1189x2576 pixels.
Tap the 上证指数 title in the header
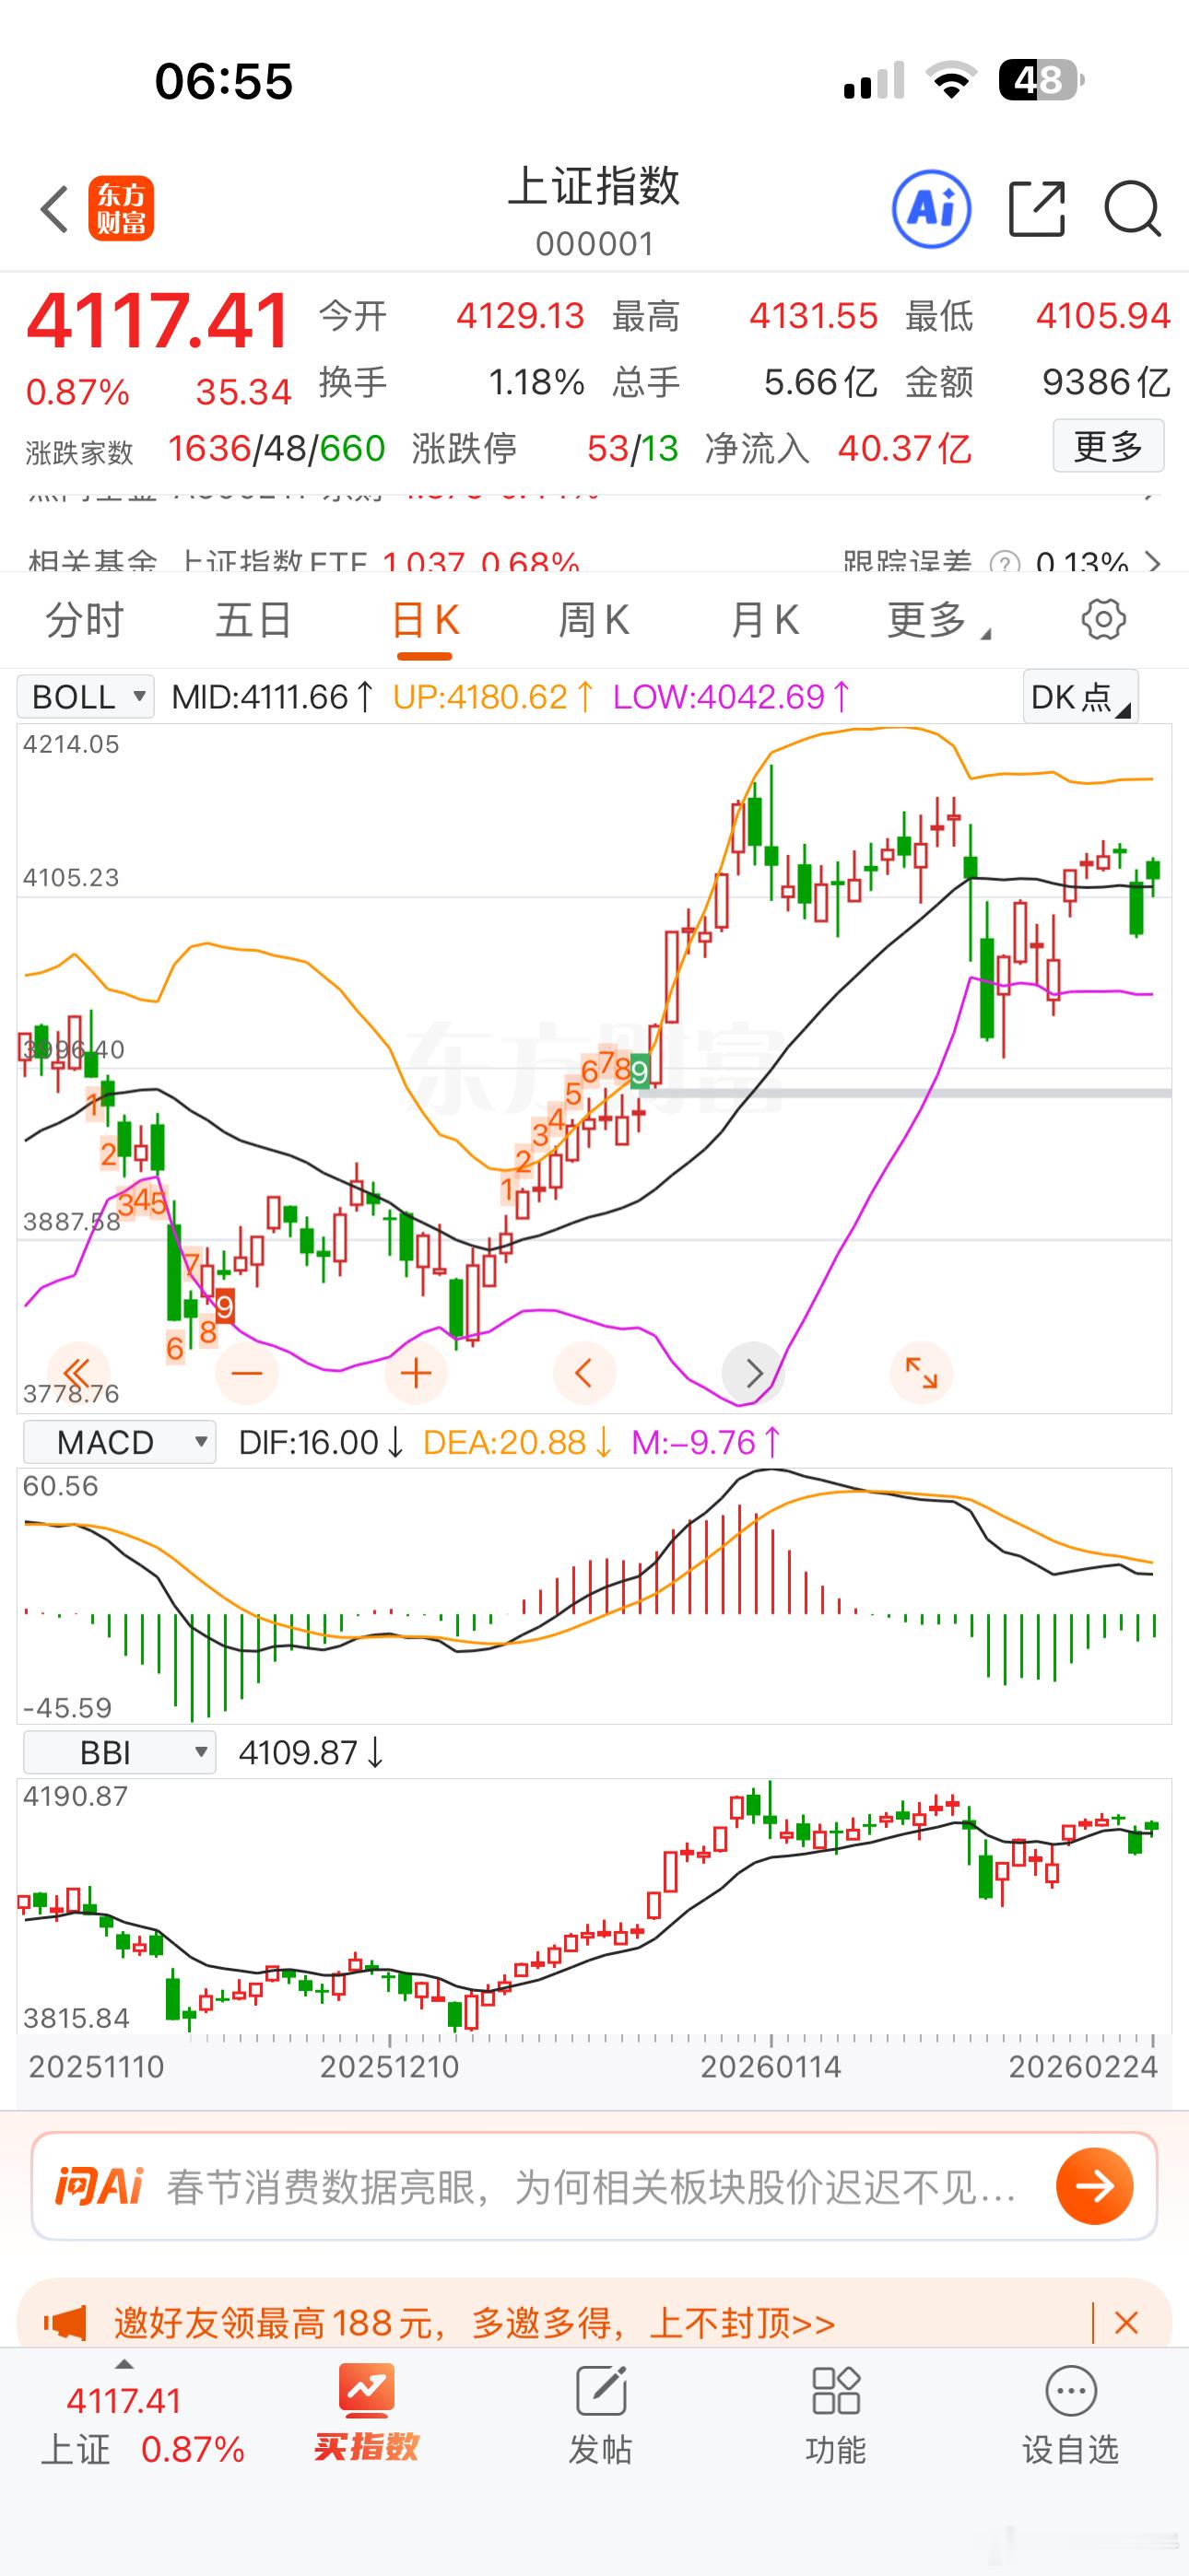click(594, 186)
